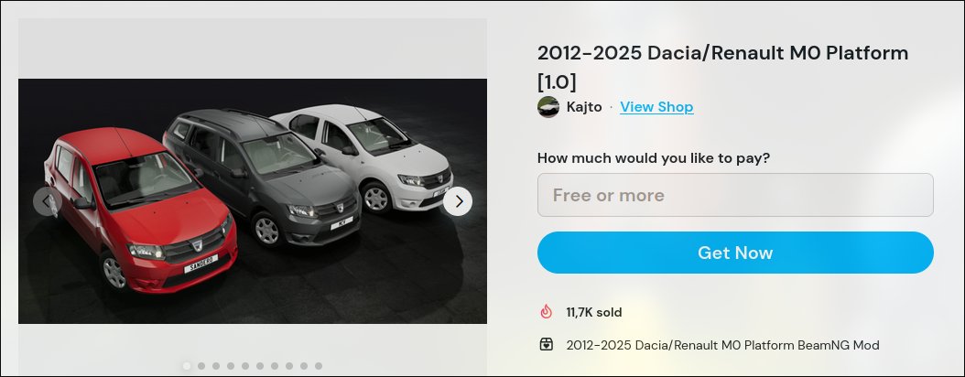965x377 pixels.
Task: Click the flame icon beside 11,7K sold
Action: tap(547, 312)
